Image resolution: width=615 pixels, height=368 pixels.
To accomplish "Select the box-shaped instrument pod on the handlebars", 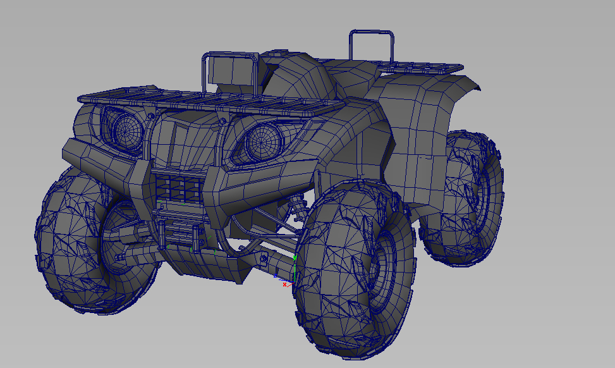I will pos(232,70).
